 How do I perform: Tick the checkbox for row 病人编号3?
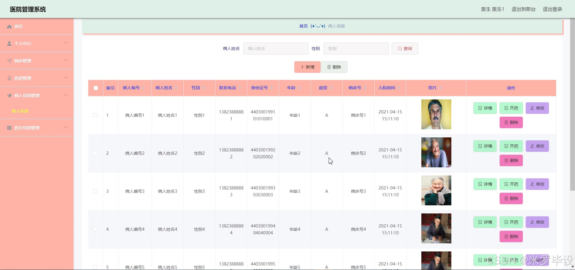95,191
